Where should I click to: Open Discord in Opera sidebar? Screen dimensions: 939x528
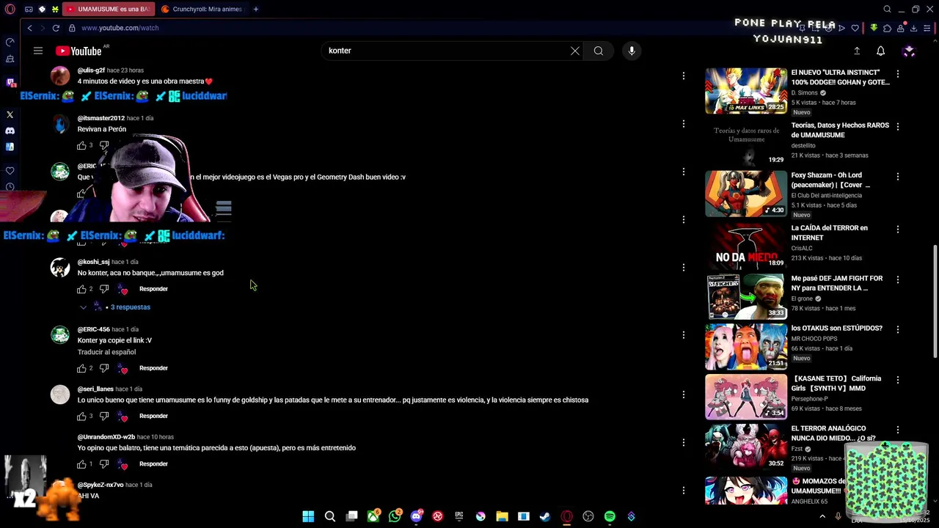tap(10, 131)
